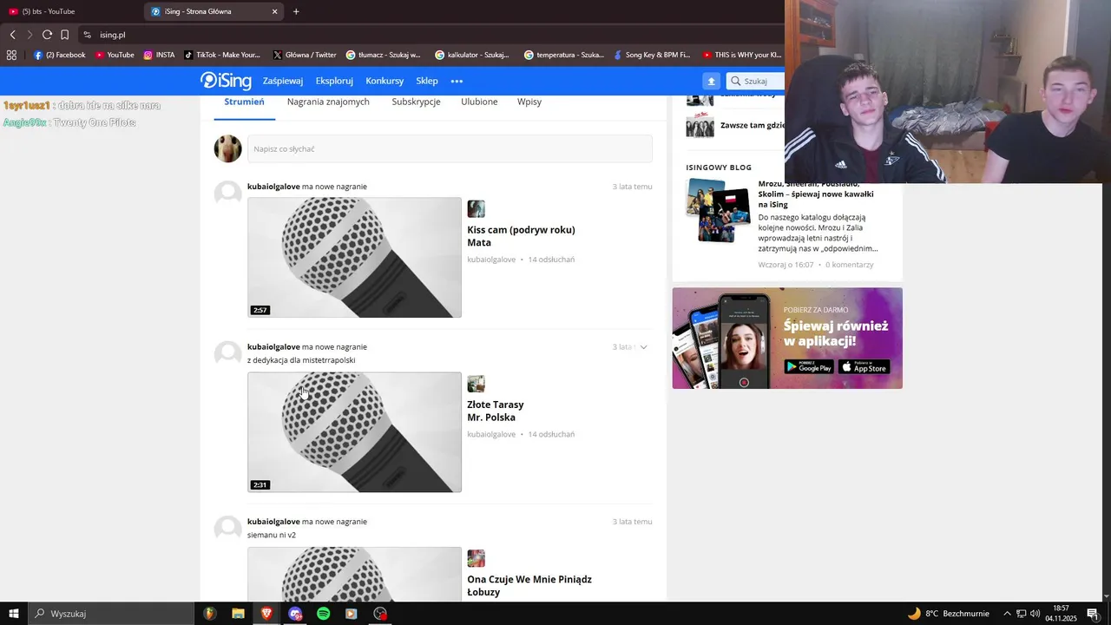This screenshot has height=625, width=1111.
Task: Play the Złote Tarasy recording thumbnail
Action: pyautogui.click(x=354, y=432)
